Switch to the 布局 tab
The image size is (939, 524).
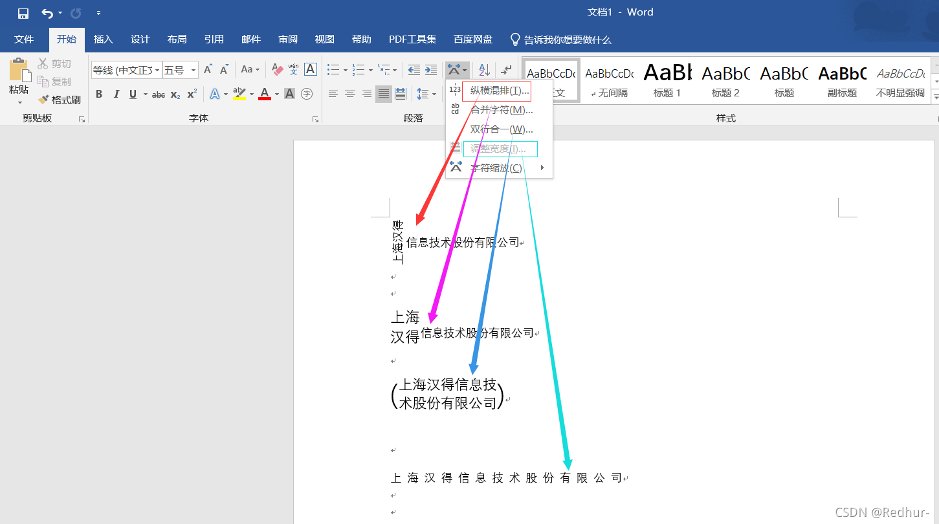click(177, 39)
